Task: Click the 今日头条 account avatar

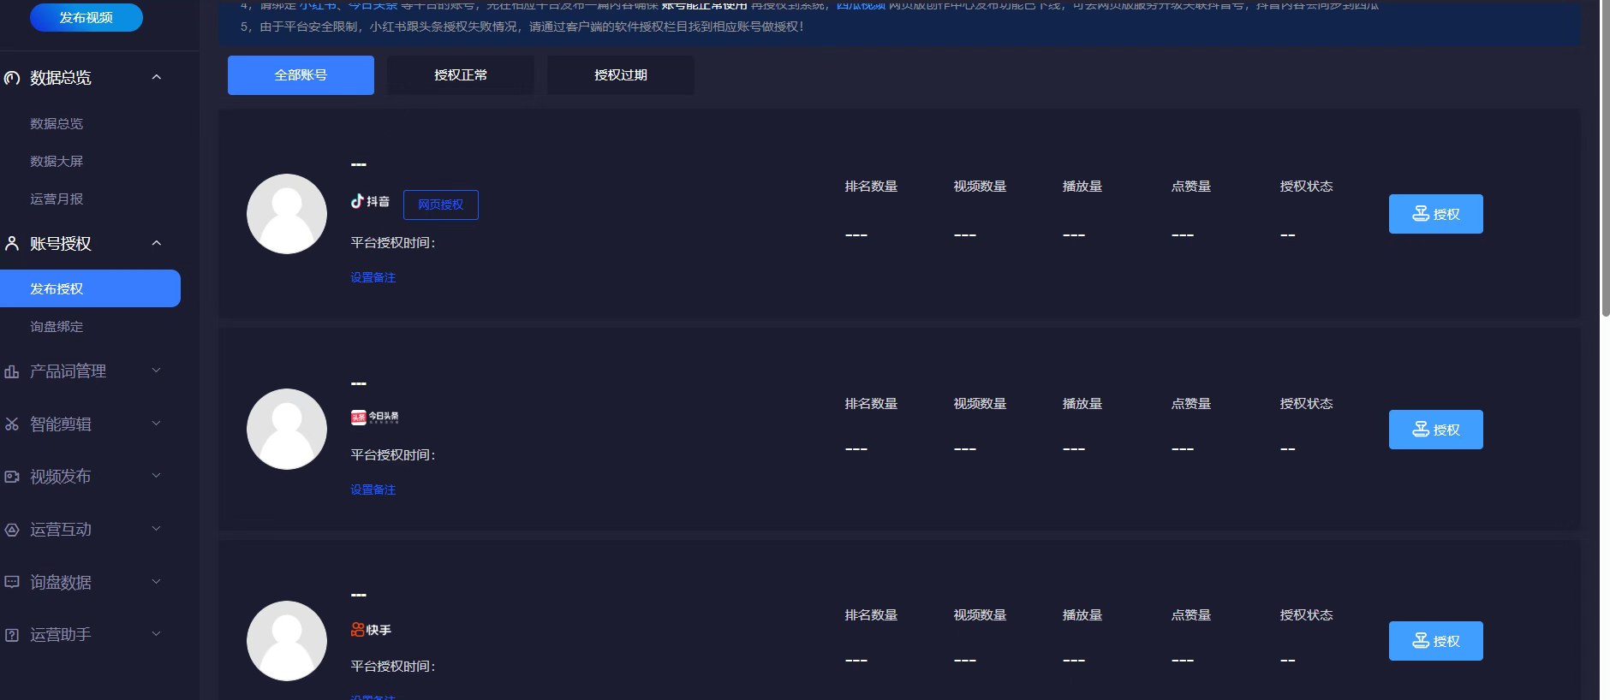Action: click(287, 429)
